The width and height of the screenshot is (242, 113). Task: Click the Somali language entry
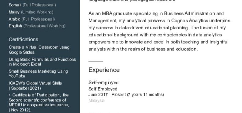(32, 5)
